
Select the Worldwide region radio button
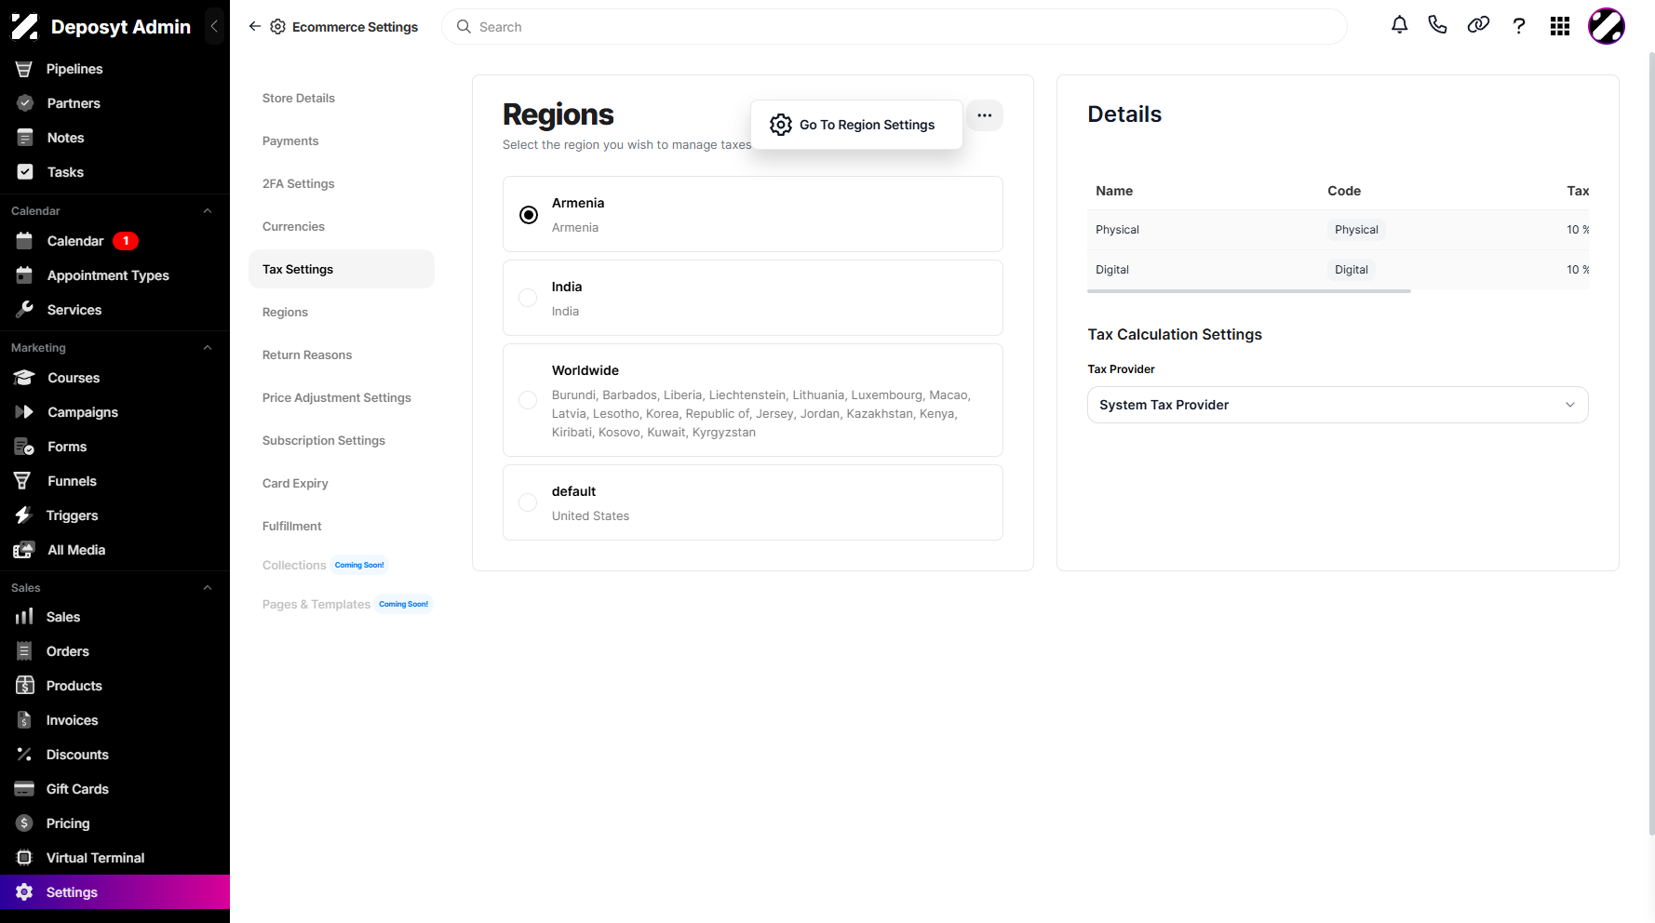coord(528,400)
